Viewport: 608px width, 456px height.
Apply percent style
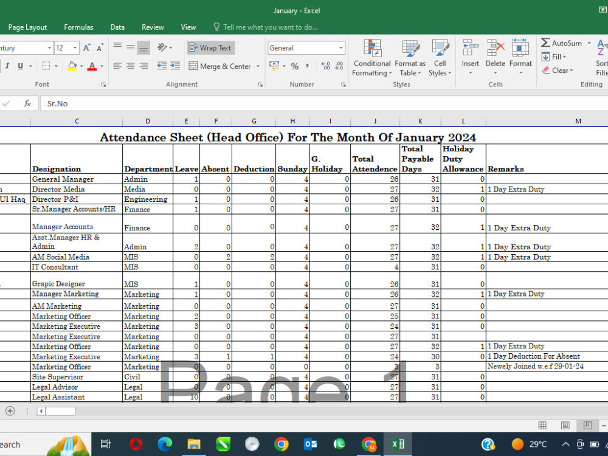(295, 66)
